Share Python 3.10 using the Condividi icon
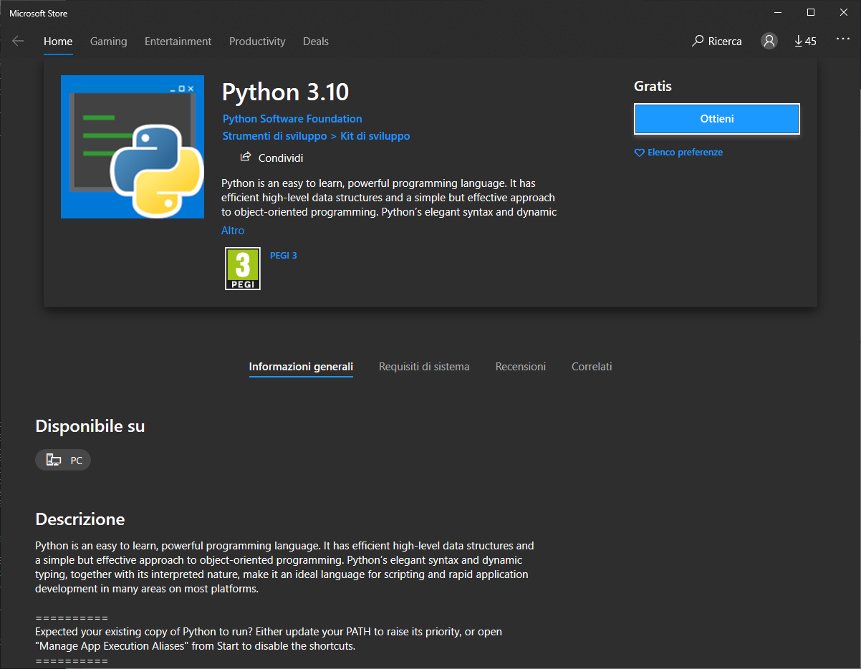Viewport: 861px width, 669px height. point(246,157)
